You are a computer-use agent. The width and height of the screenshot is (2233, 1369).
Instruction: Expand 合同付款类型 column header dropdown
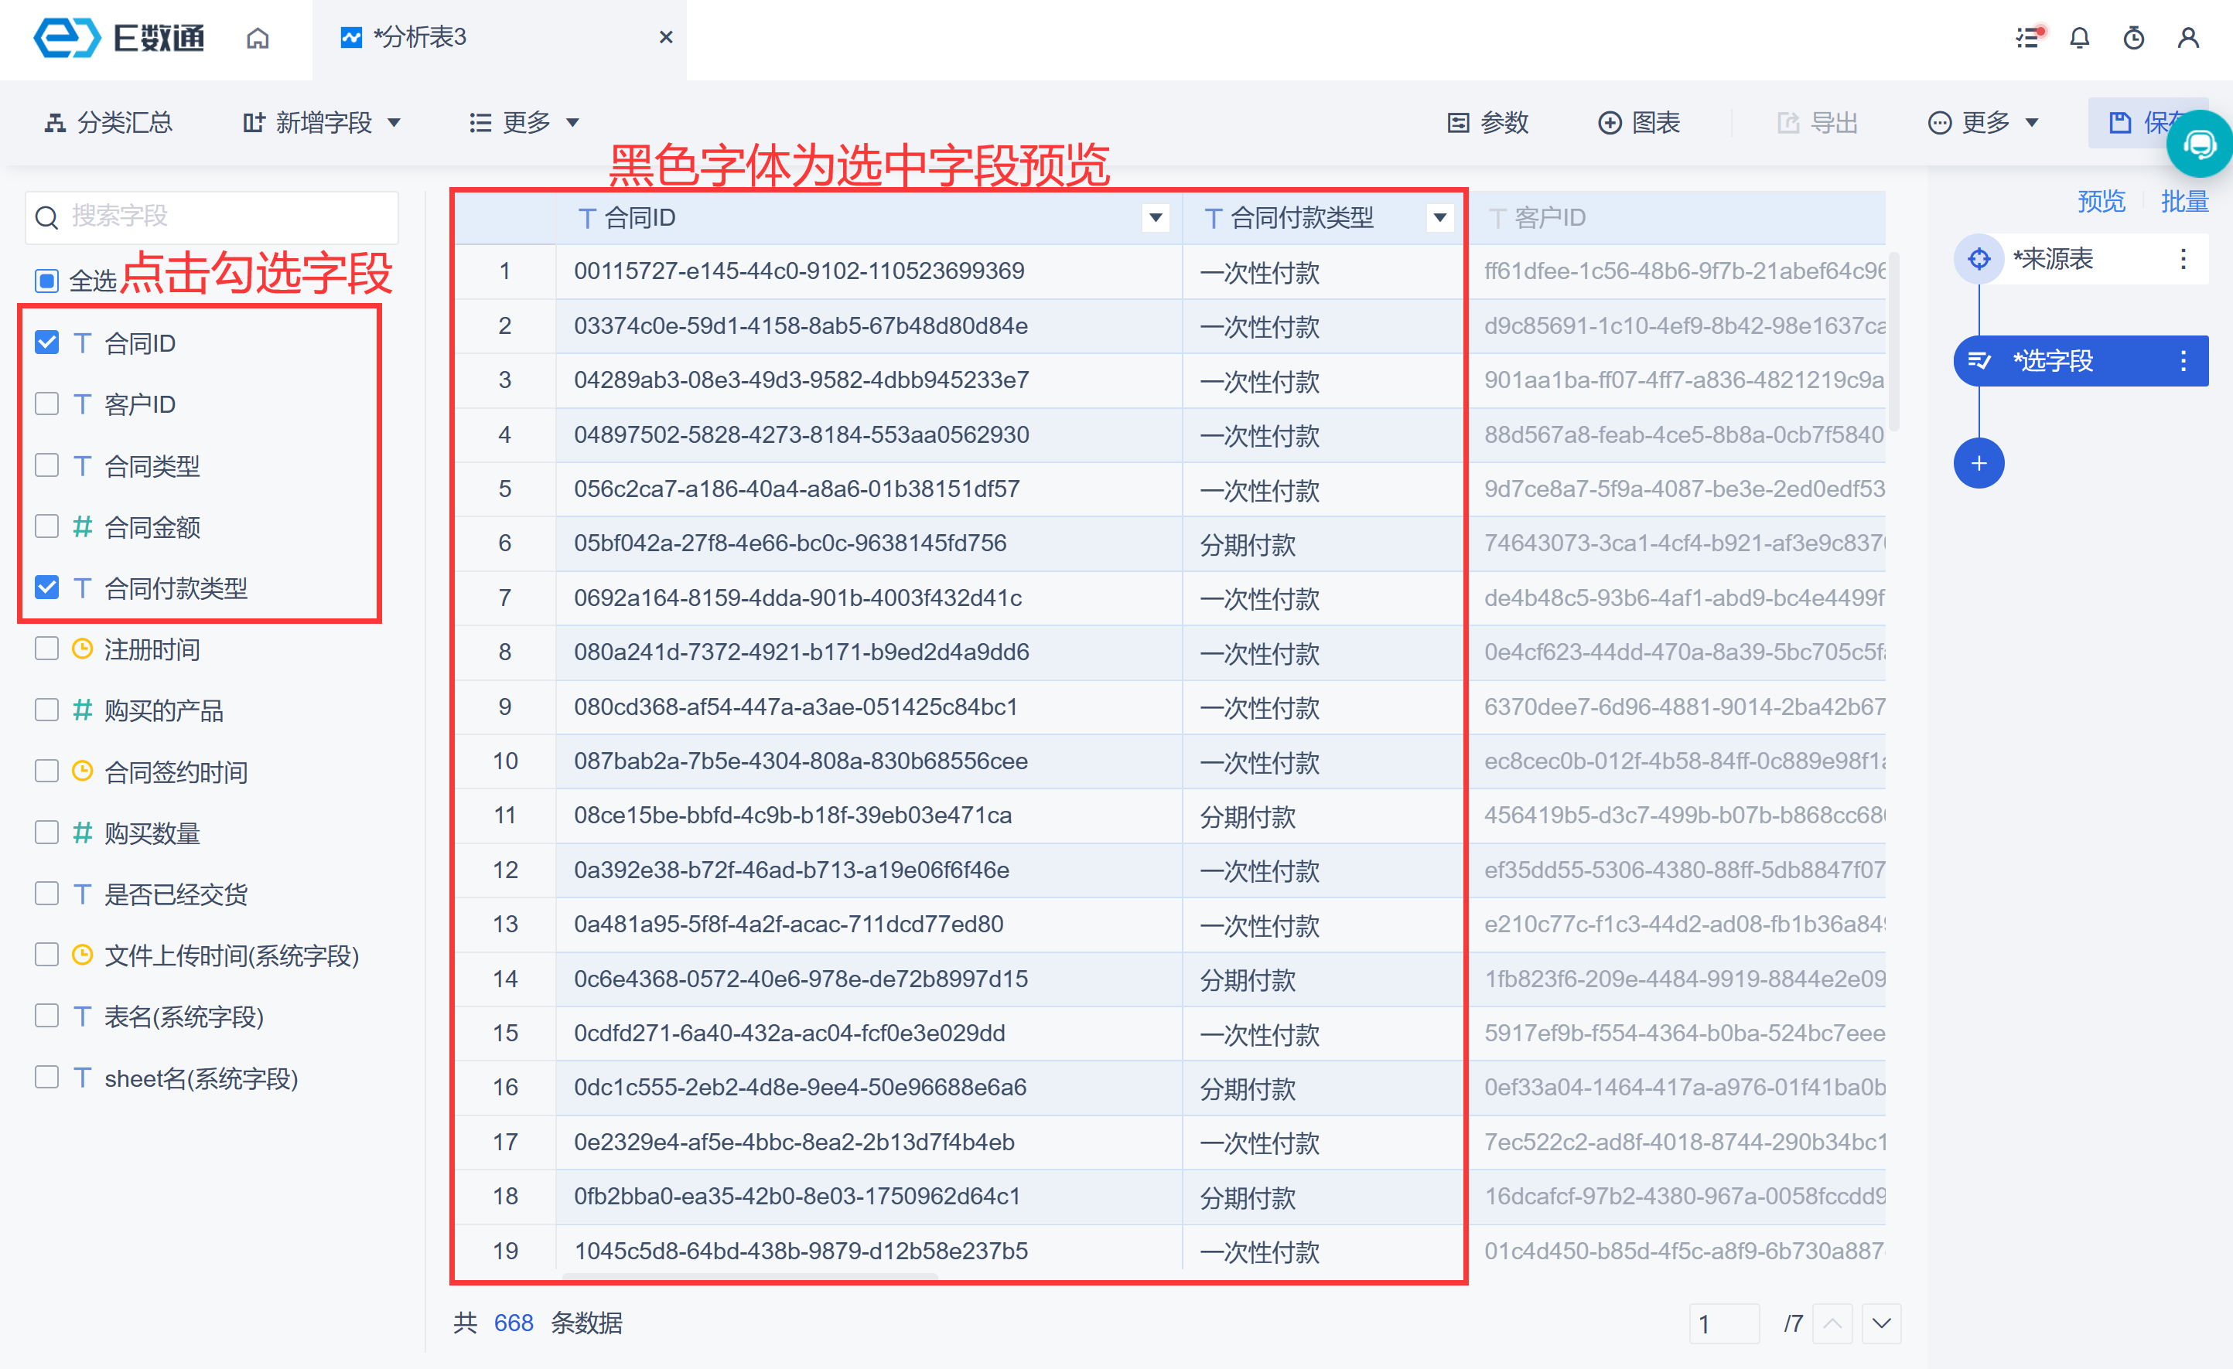(1439, 217)
